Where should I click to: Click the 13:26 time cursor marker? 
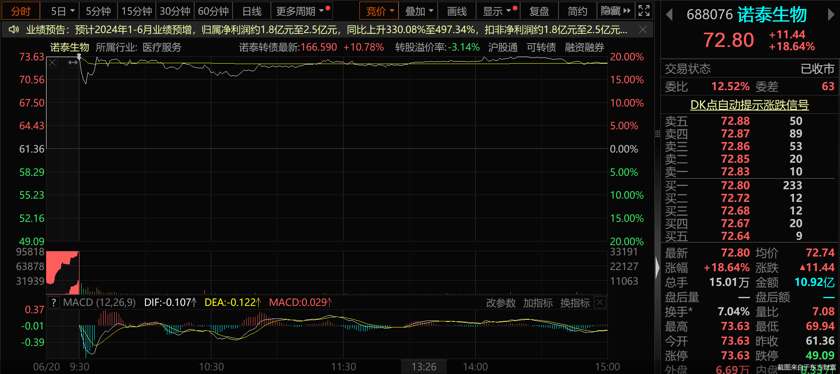point(424,367)
